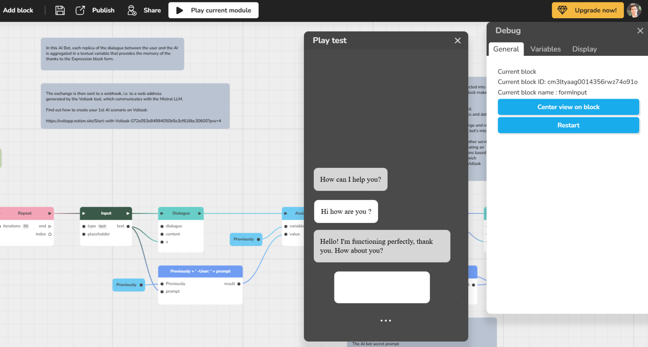The height and width of the screenshot is (347, 648).
Task: Click Upgrade now! button
Action: tap(588, 10)
